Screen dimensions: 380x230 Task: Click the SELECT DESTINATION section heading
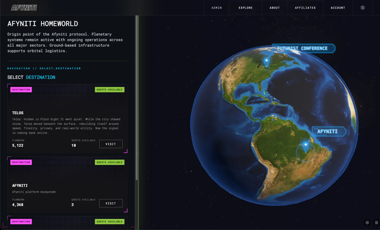coord(31,77)
